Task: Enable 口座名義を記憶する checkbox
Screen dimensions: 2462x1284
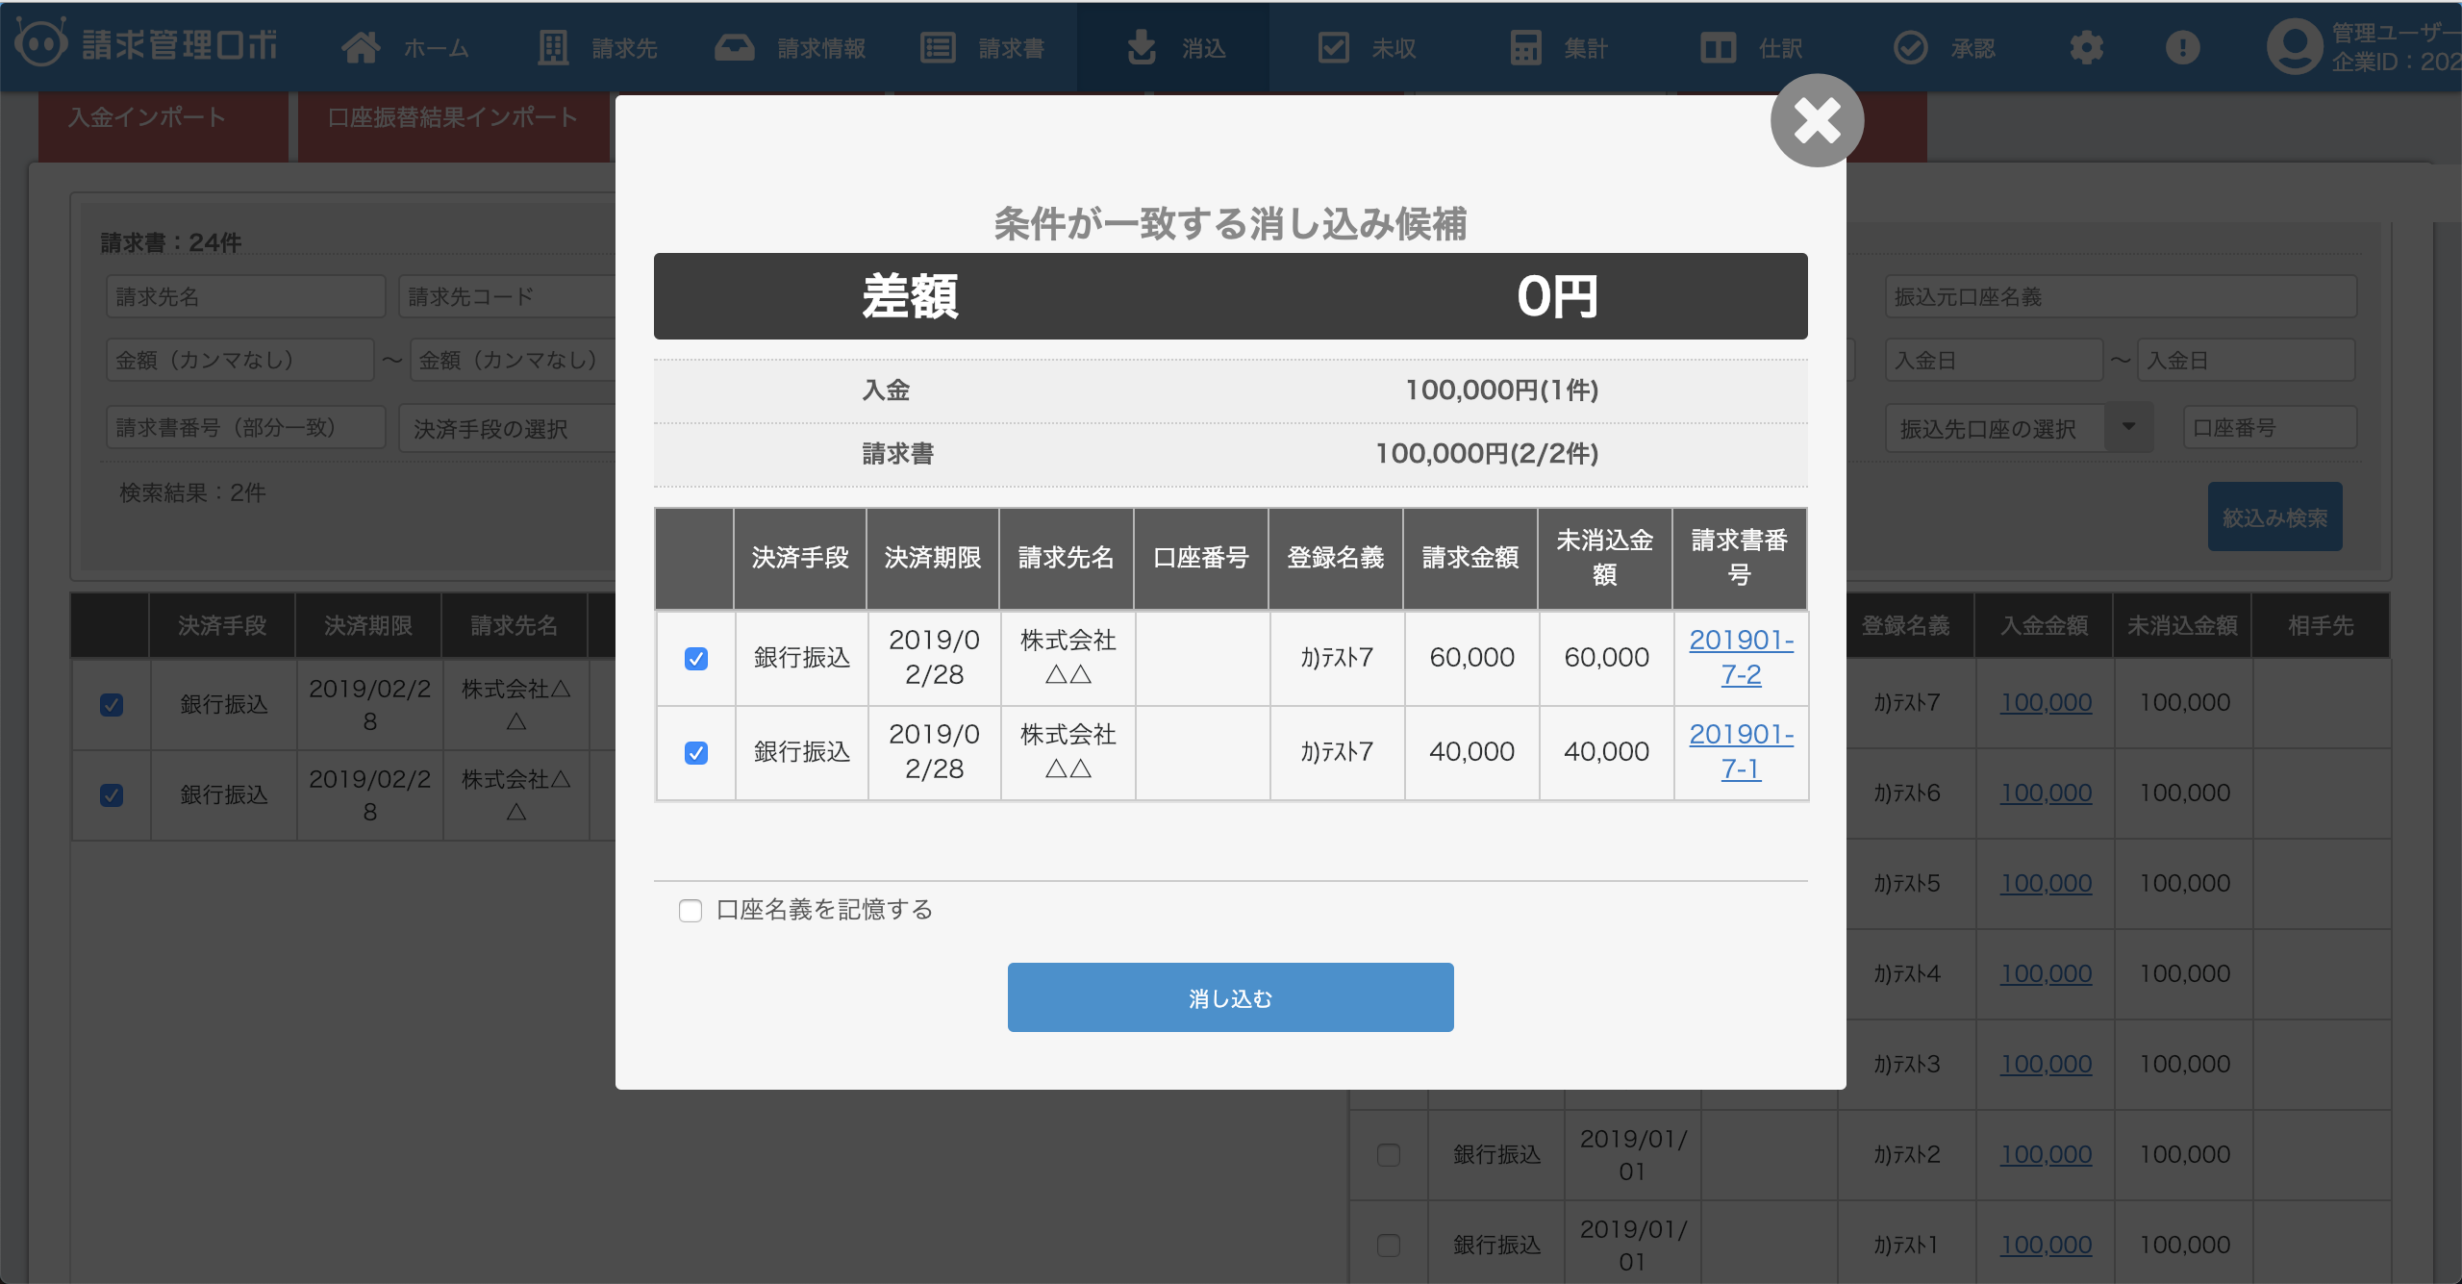Action: (x=691, y=911)
